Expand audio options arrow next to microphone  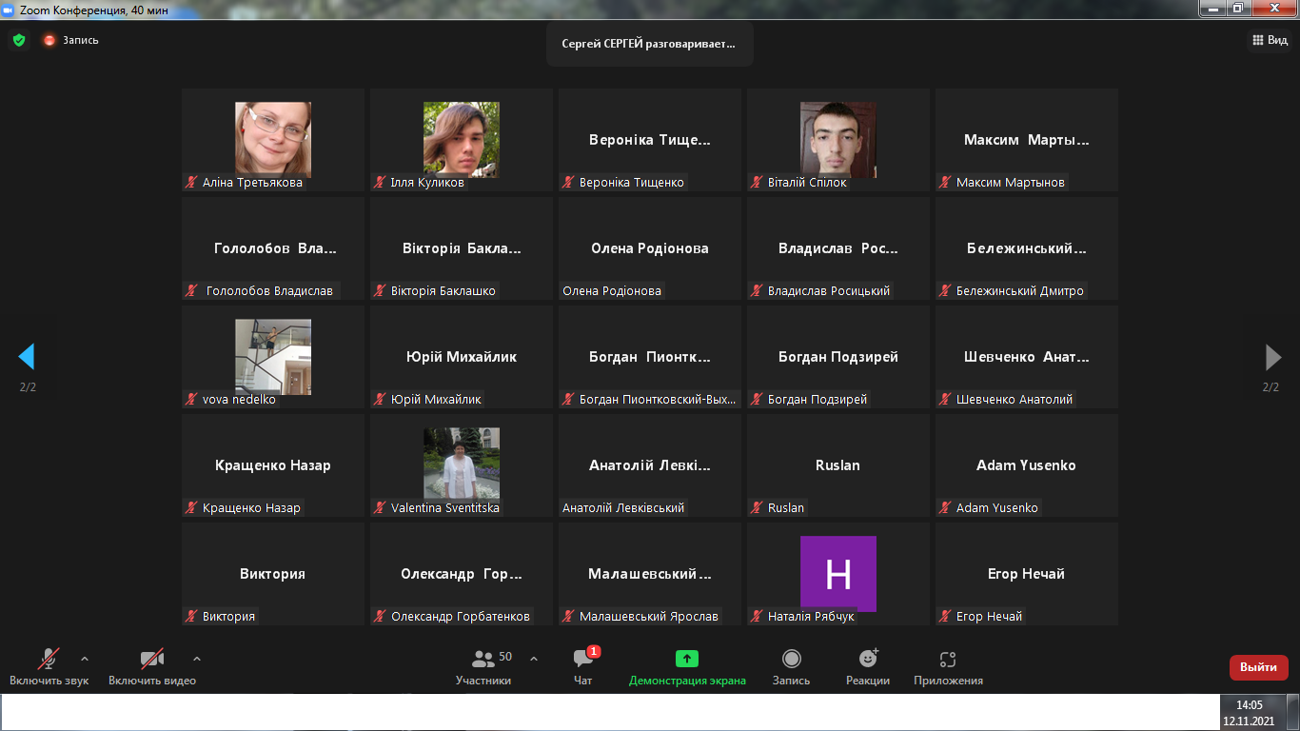[85, 658]
